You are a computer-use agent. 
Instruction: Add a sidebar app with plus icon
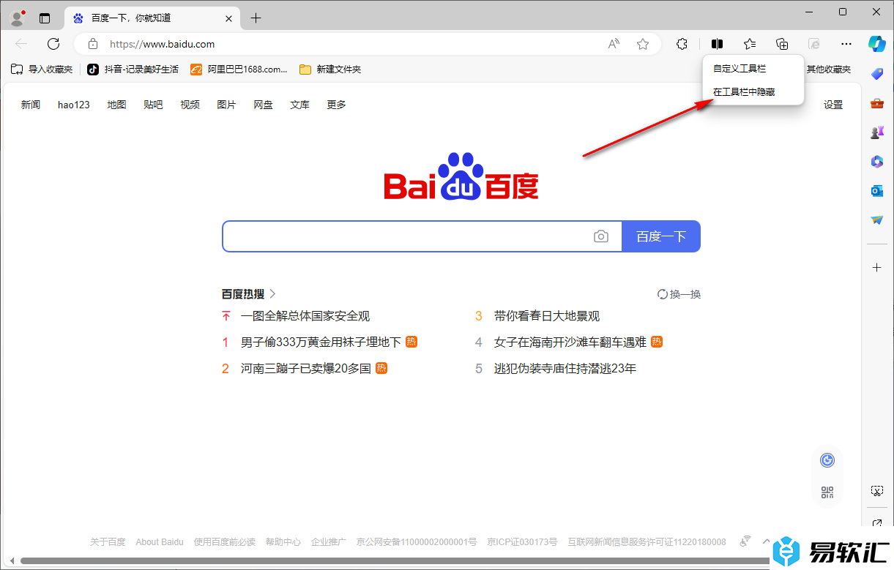[876, 268]
